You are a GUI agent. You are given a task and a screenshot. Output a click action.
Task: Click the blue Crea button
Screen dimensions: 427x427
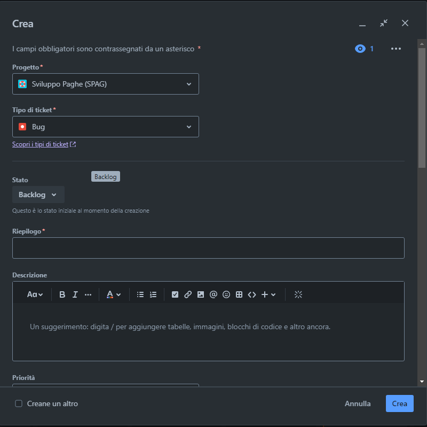point(399,403)
